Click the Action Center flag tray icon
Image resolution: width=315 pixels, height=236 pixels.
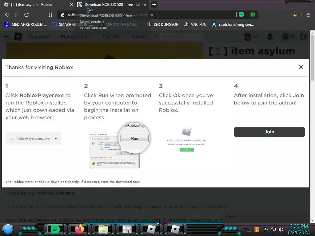[x=266, y=229]
